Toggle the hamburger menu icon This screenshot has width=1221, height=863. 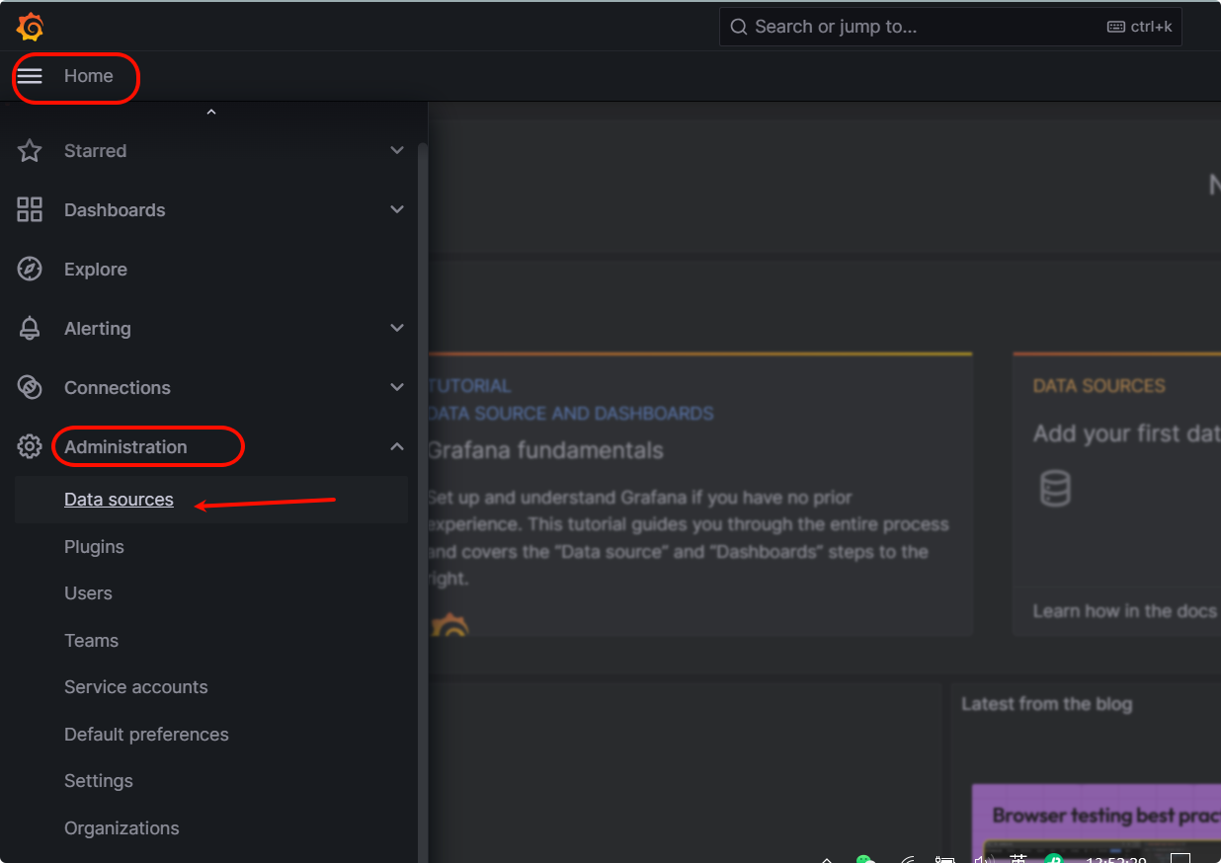coord(30,76)
